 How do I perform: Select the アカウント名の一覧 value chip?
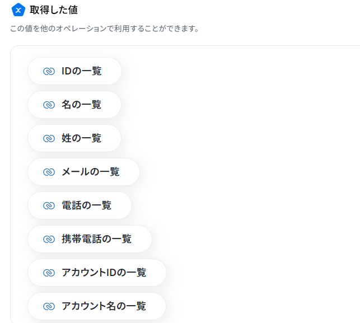(104, 306)
